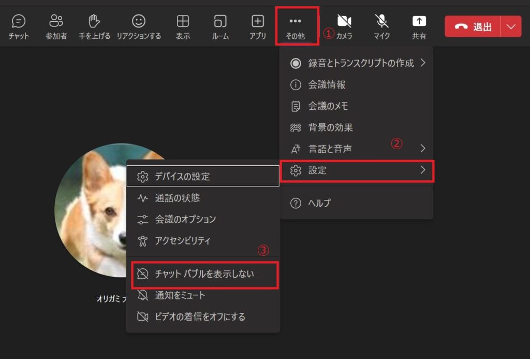Screen dimensions: 530x359
Task: Select 会議情報 from the menu
Action: point(327,84)
